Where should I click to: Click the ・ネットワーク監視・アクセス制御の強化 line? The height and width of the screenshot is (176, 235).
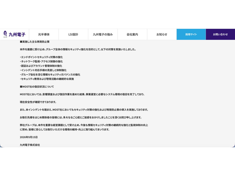[41, 61]
